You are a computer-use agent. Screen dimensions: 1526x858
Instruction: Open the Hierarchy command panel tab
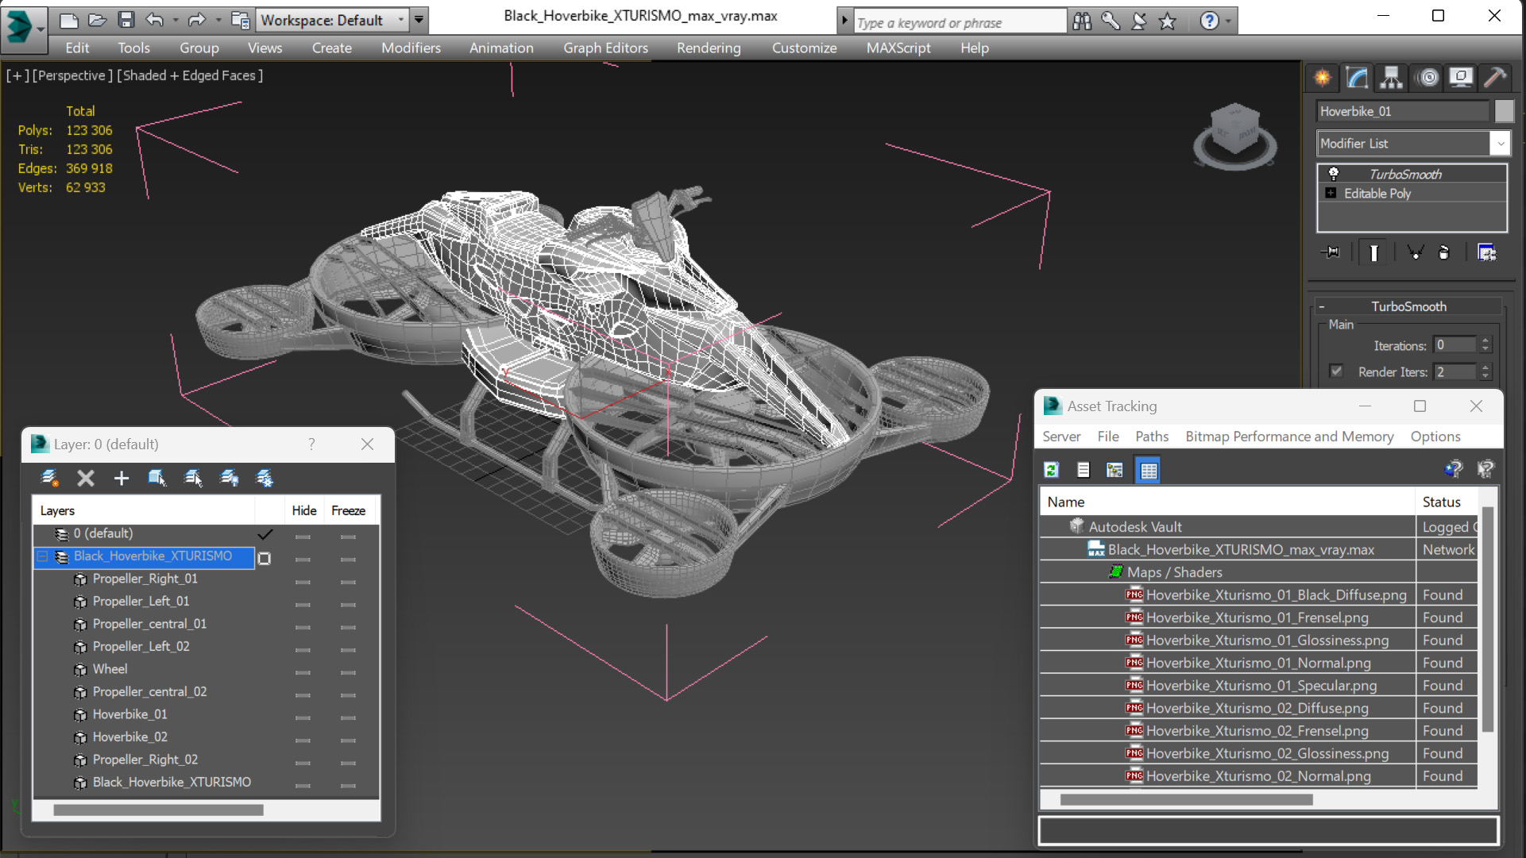tap(1391, 77)
